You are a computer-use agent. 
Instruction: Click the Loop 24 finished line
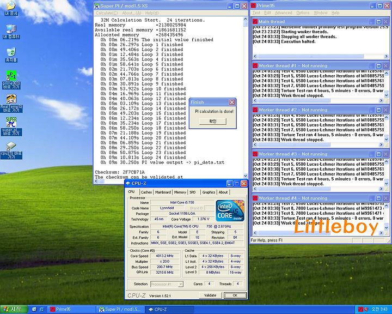point(143,158)
